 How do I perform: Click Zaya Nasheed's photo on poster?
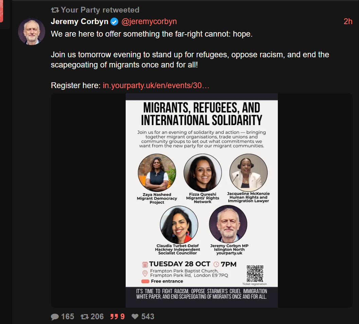click(157, 173)
